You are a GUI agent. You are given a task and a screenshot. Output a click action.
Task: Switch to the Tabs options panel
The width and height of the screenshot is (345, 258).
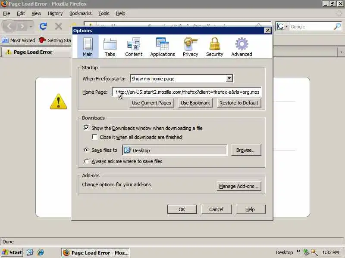click(110, 47)
